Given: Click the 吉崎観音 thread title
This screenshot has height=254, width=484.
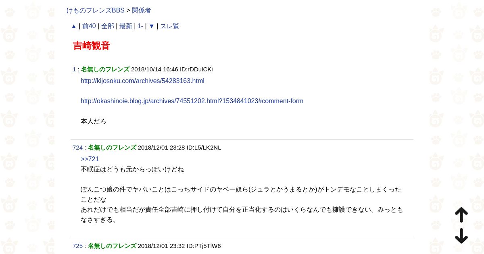Looking at the screenshot, I should (x=92, y=46).
